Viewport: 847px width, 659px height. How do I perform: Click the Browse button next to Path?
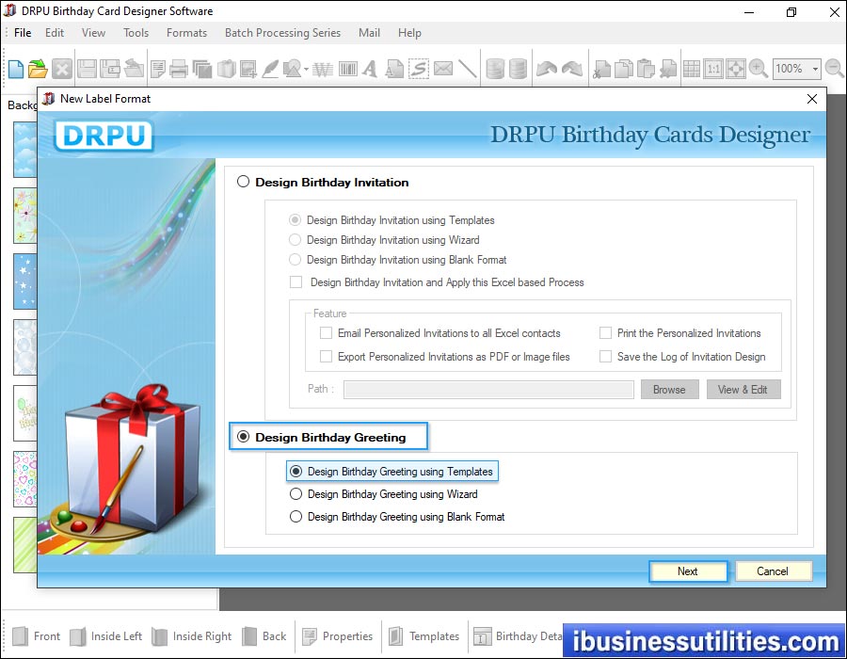[669, 389]
